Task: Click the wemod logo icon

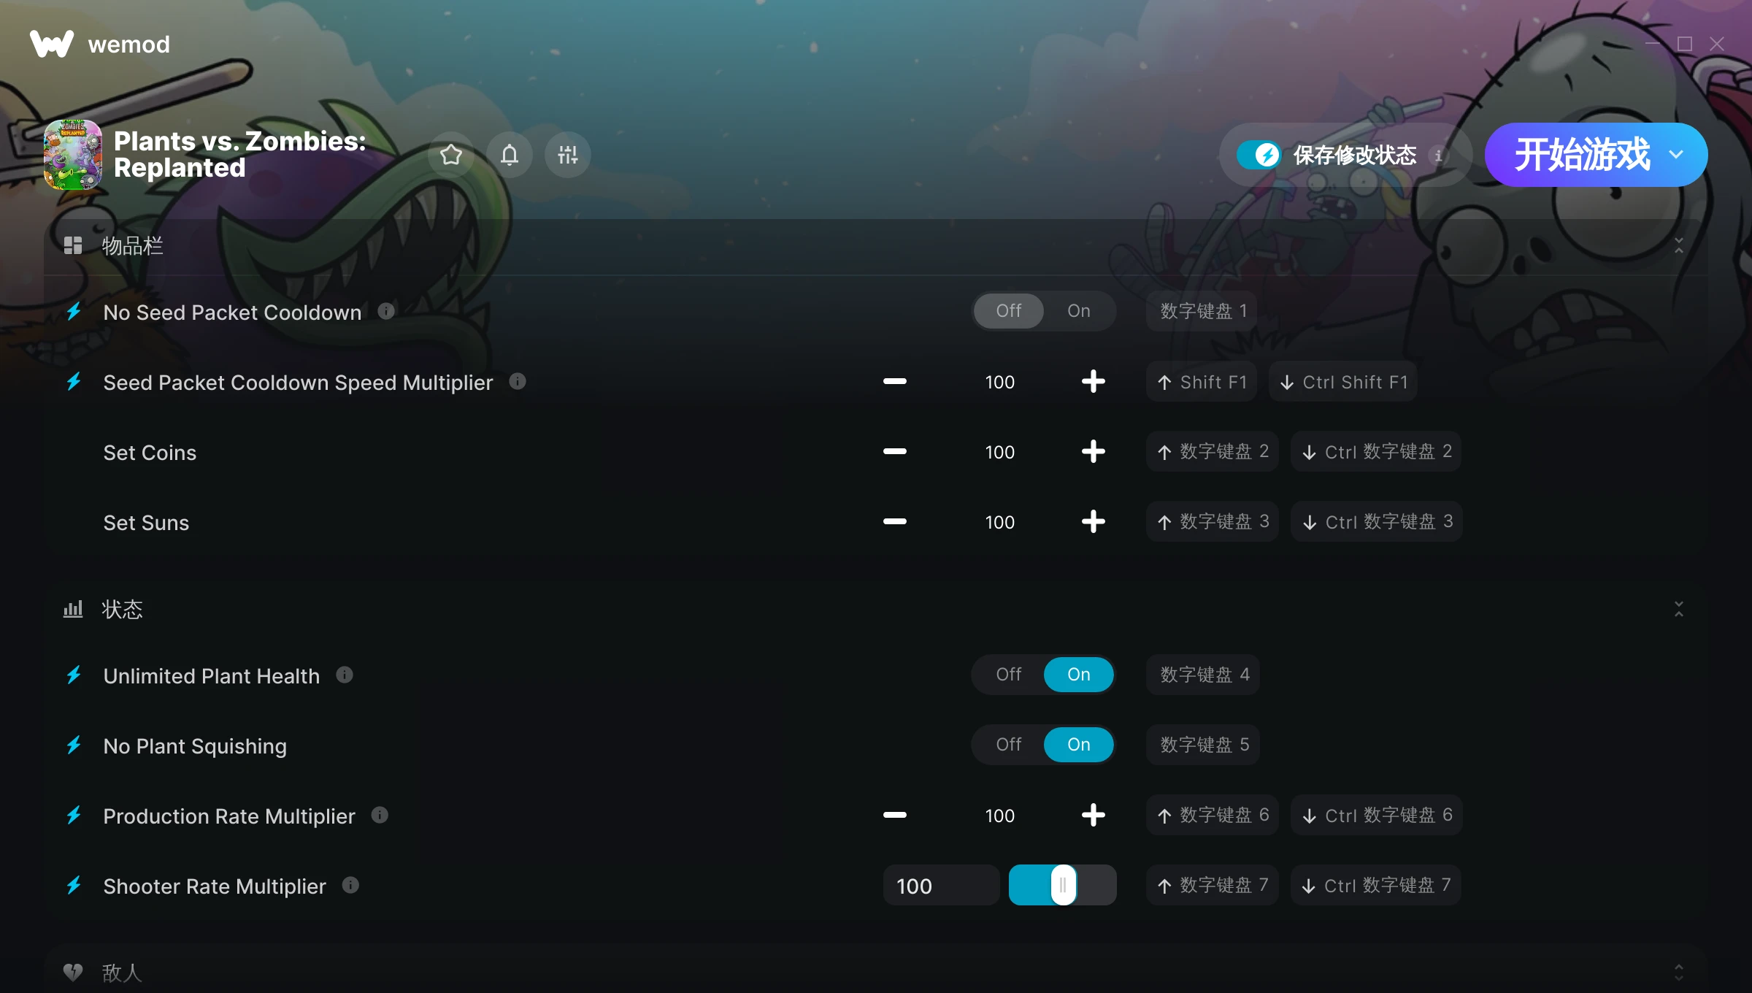Action: (52, 44)
